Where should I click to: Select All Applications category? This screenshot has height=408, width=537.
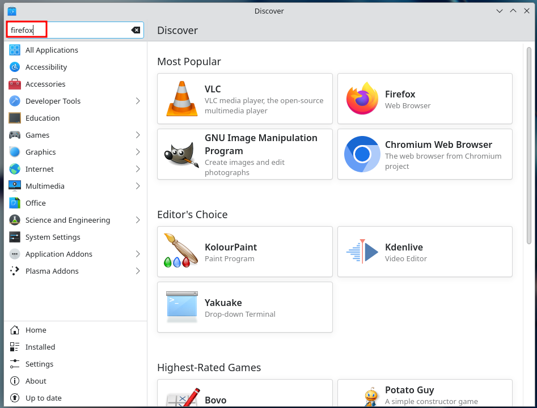52,50
